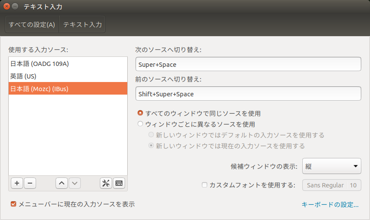Image resolution: width=370 pixels, height=220 pixels.
Task: Open the 候補ウィンドウの表示 dropdown
Action: click(x=331, y=166)
